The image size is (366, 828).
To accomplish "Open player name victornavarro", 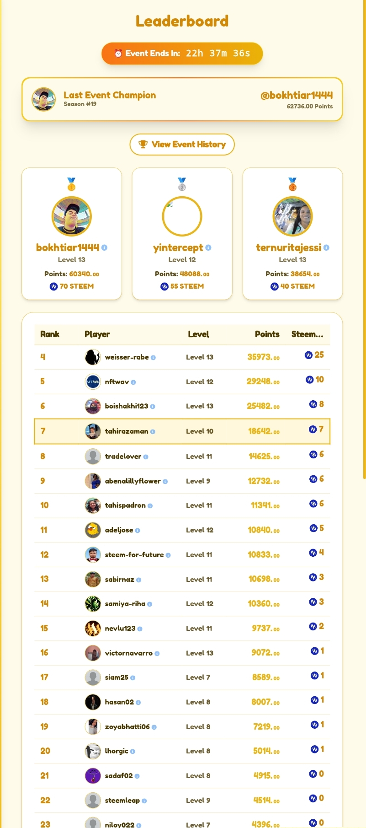I will (129, 653).
